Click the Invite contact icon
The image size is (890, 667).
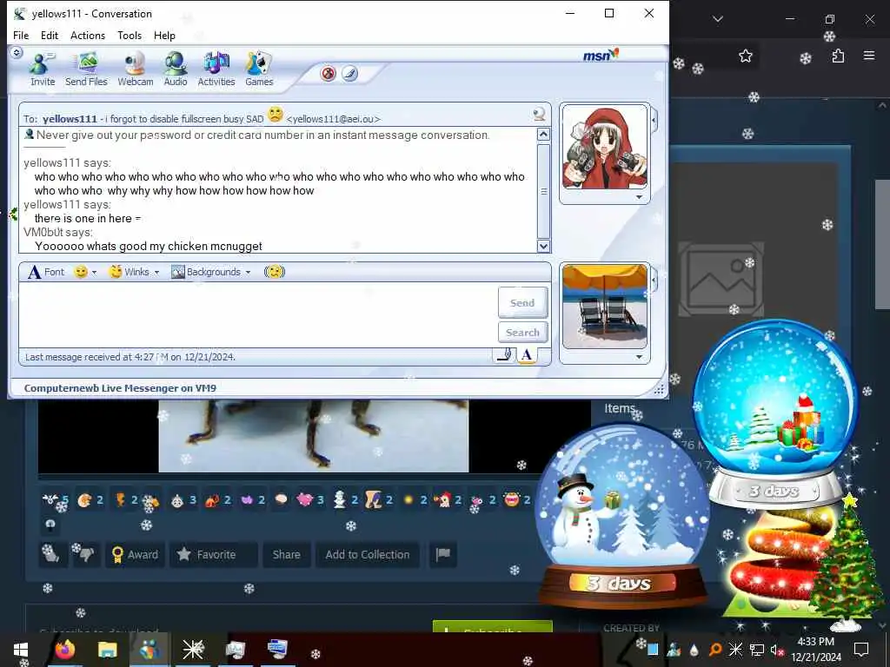click(x=43, y=69)
